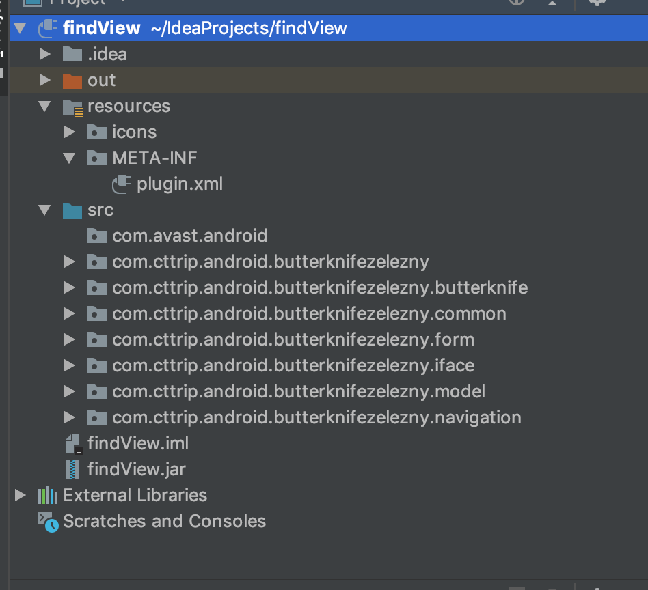Select the butterknifezelezny.navigation package label
Image resolution: width=648 pixels, height=590 pixels.
click(x=316, y=418)
